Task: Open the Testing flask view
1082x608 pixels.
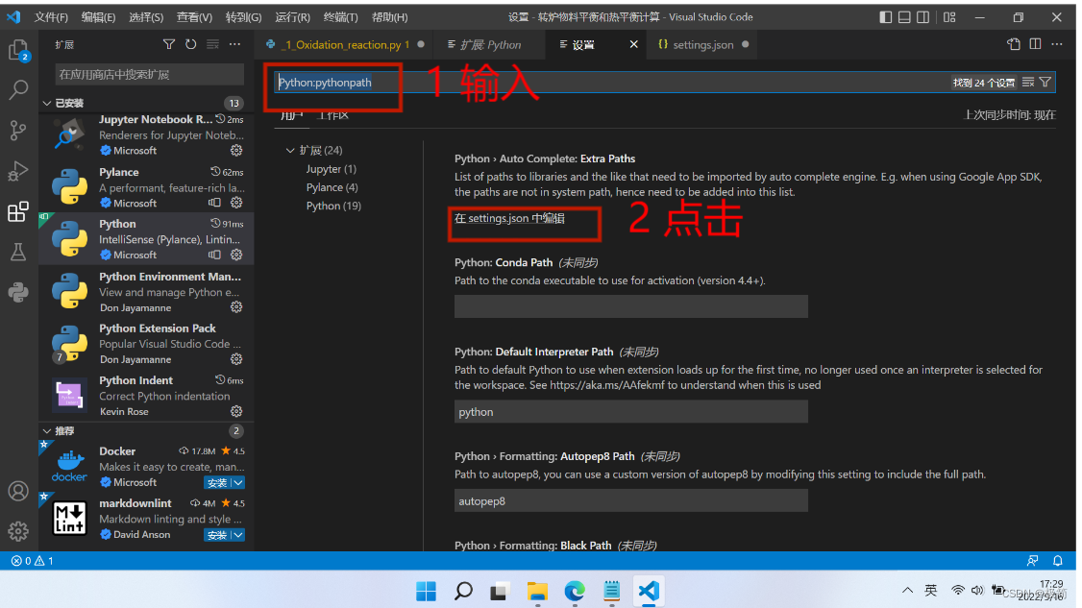Action: pos(18,252)
